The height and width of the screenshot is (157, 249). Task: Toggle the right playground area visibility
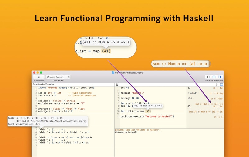(x=220, y=77)
